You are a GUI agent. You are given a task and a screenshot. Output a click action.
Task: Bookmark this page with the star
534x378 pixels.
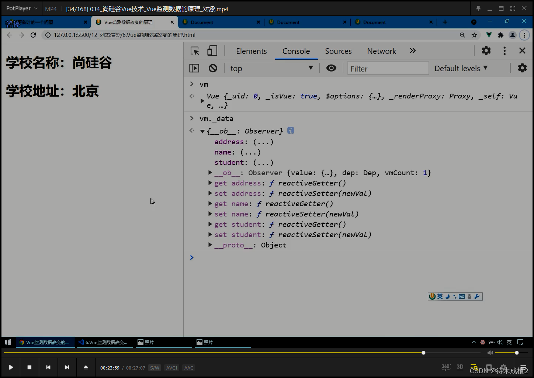point(474,35)
